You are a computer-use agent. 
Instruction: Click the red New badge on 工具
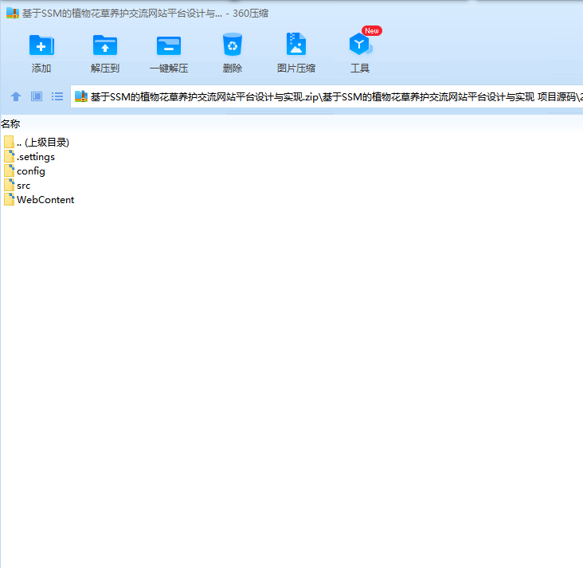371,31
